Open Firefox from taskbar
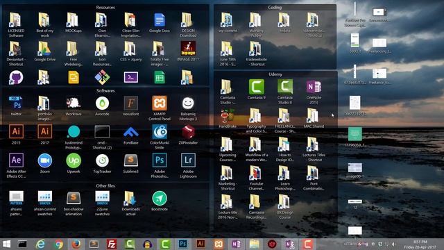The height and width of the screenshot is (250, 444). click(76, 244)
